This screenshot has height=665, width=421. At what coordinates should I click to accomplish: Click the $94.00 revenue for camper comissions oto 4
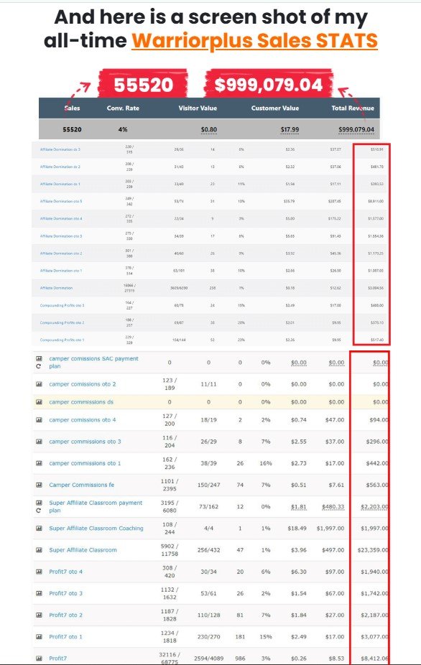coord(379,420)
